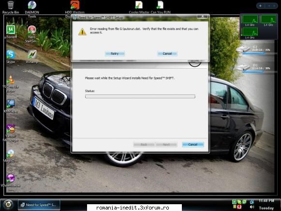Click the uTorrent tray icon
The width and height of the screenshot is (281, 211).
(234, 202)
